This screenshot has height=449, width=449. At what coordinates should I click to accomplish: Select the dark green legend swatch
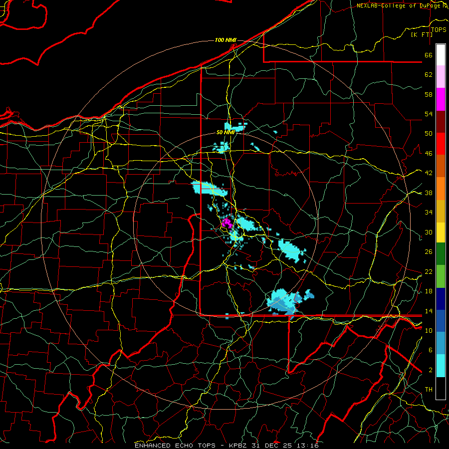click(x=441, y=254)
